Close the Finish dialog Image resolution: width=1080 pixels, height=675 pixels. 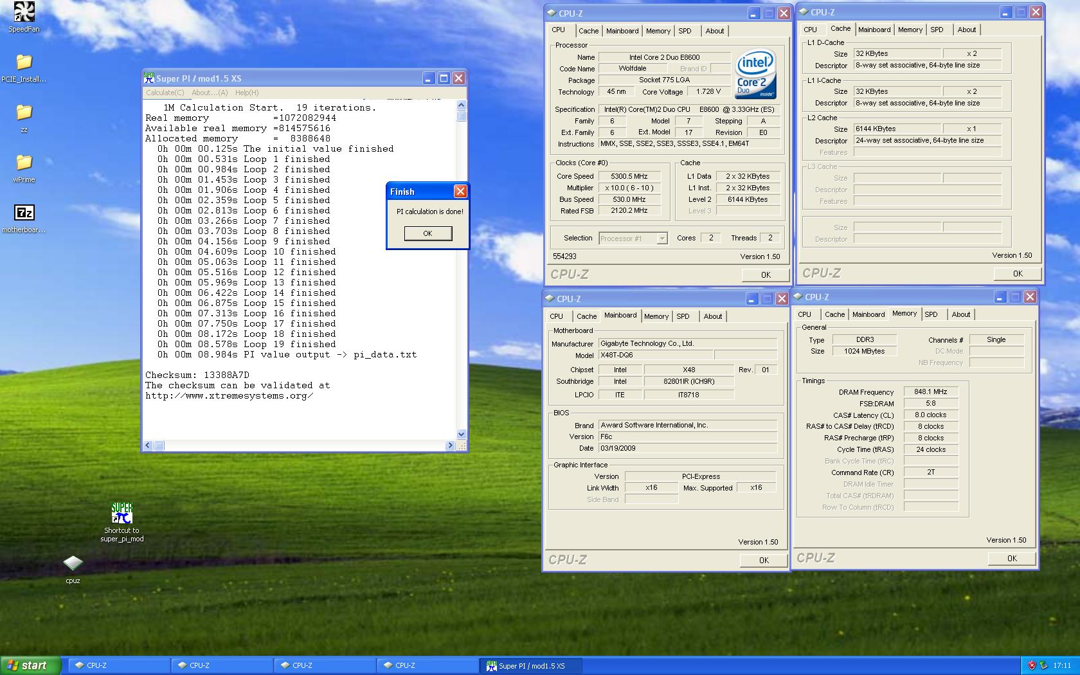[x=460, y=192]
